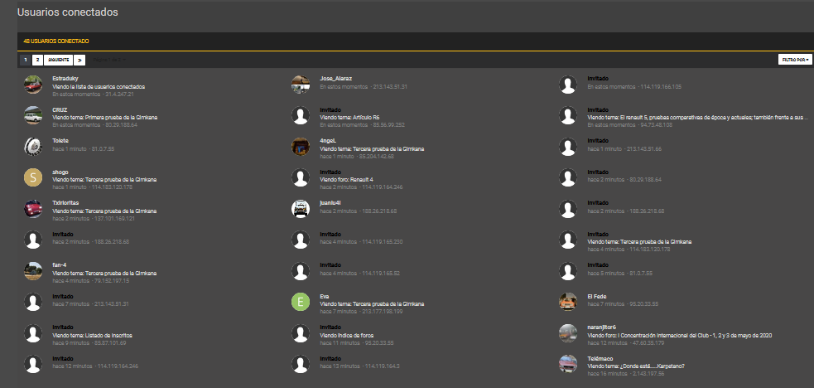Open Estraduky's profile name link
The image size is (814, 388).
[x=65, y=79]
